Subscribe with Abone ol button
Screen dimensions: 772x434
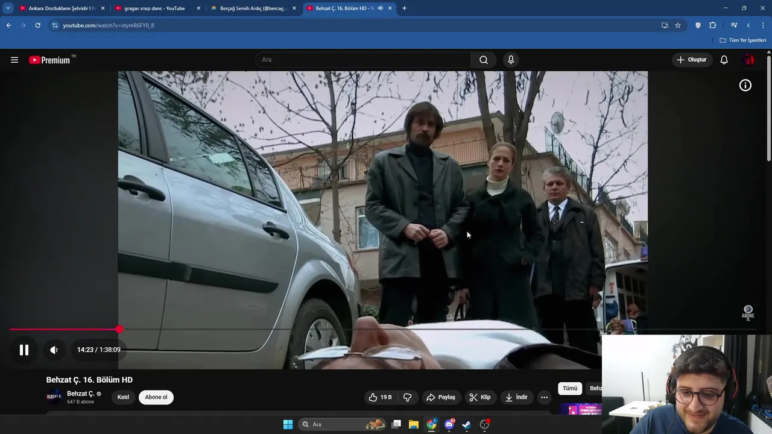click(156, 397)
